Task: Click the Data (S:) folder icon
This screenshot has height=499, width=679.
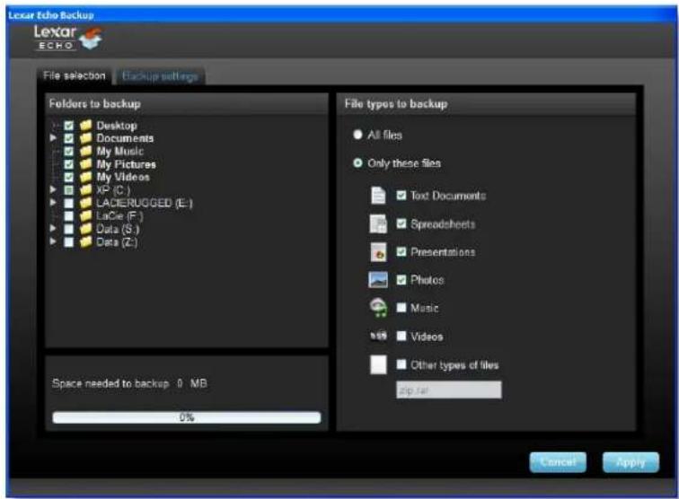Action: point(85,229)
